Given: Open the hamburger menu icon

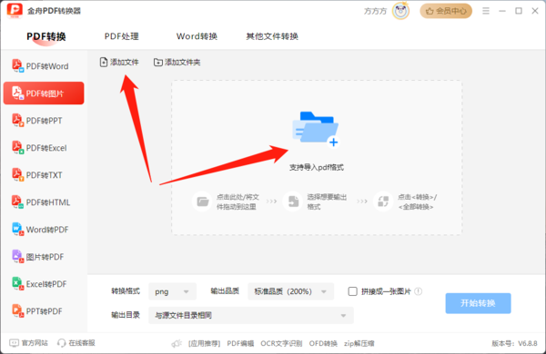Looking at the screenshot, I should point(486,11).
